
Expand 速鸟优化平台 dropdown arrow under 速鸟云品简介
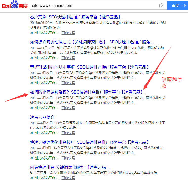pos(57,133)
